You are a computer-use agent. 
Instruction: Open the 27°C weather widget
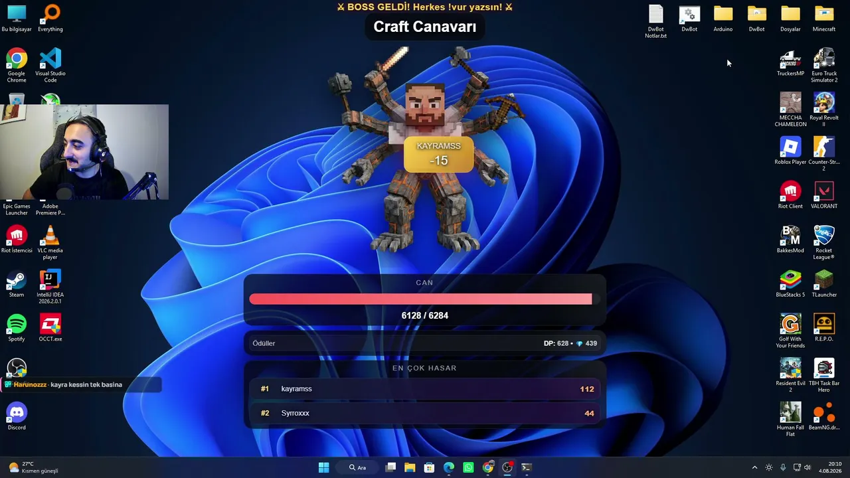(33, 467)
